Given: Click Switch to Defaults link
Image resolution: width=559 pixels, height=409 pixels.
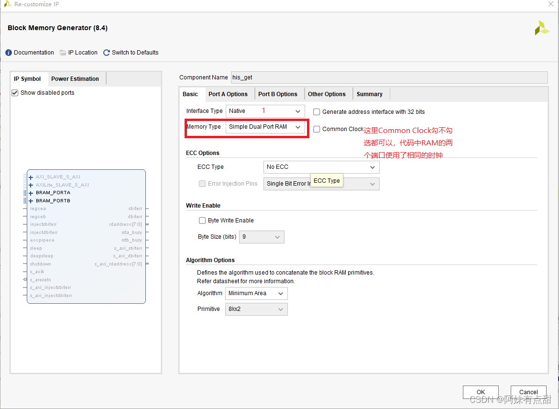Looking at the screenshot, I should pyautogui.click(x=135, y=53).
